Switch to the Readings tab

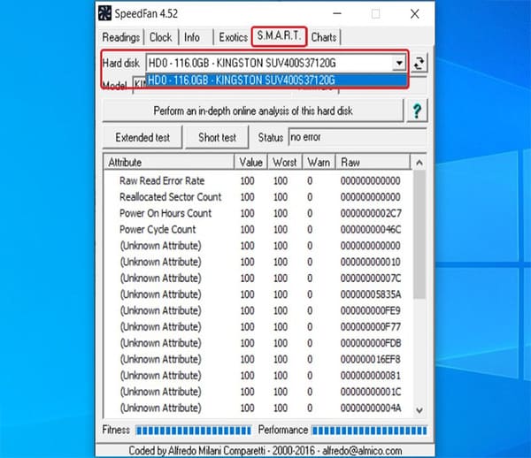point(121,37)
